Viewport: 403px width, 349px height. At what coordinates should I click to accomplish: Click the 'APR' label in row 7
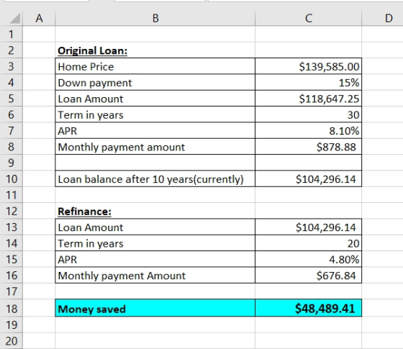click(155, 130)
